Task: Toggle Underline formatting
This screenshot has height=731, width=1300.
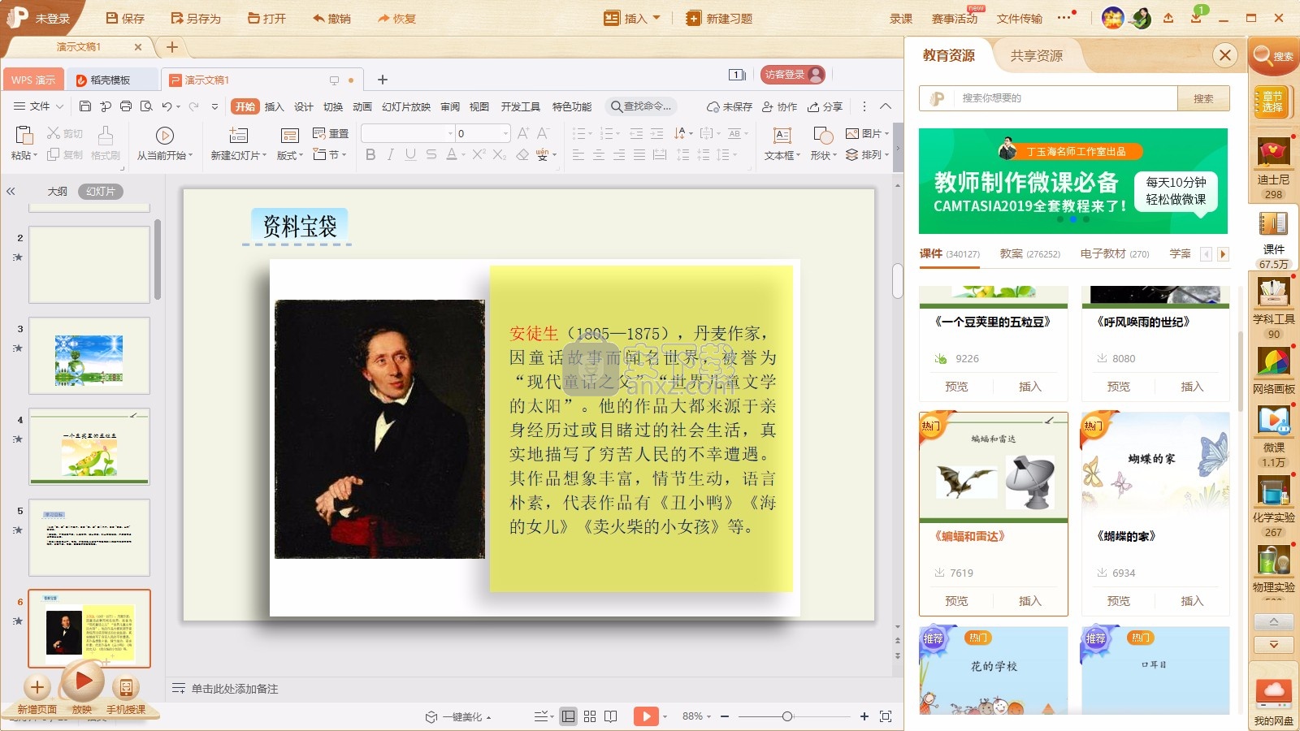Action: tap(410, 154)
